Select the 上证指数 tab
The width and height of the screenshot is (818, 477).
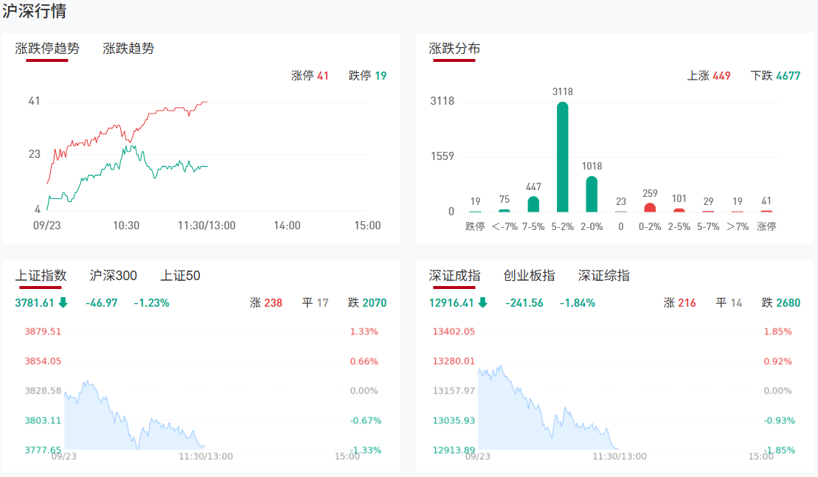pos(41,276)
